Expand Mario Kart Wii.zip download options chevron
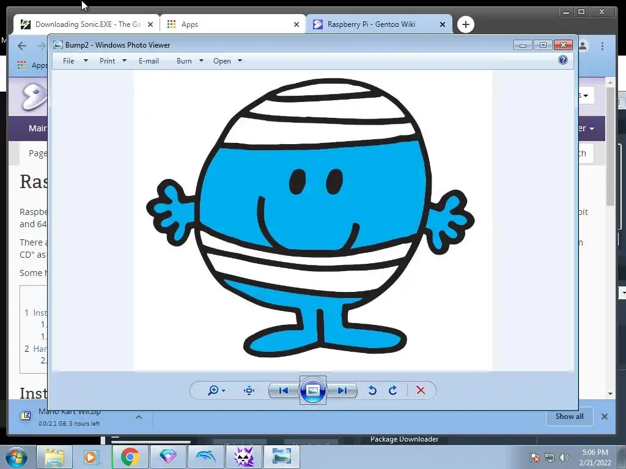 (x=139, y=417)
